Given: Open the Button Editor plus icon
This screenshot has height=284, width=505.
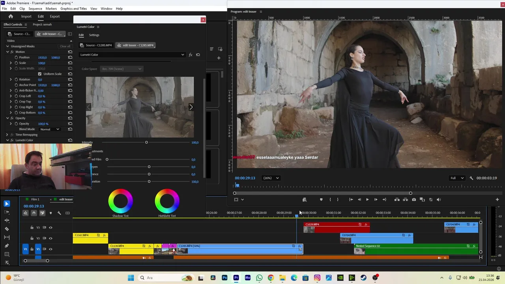Looking at the screenshot, I should click(x=497, y=200).
